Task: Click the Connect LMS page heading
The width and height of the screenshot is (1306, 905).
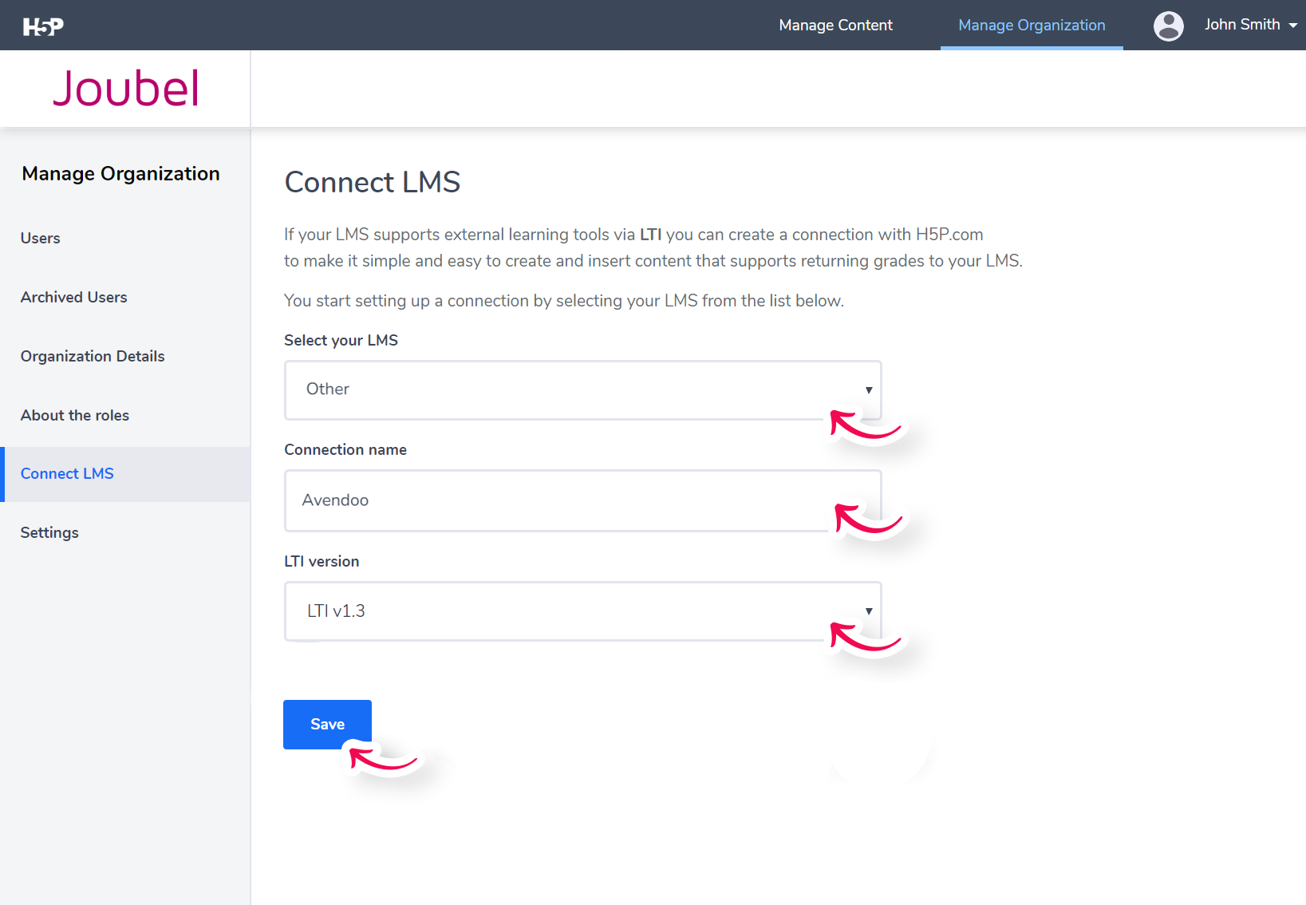Action: point(373,183)
